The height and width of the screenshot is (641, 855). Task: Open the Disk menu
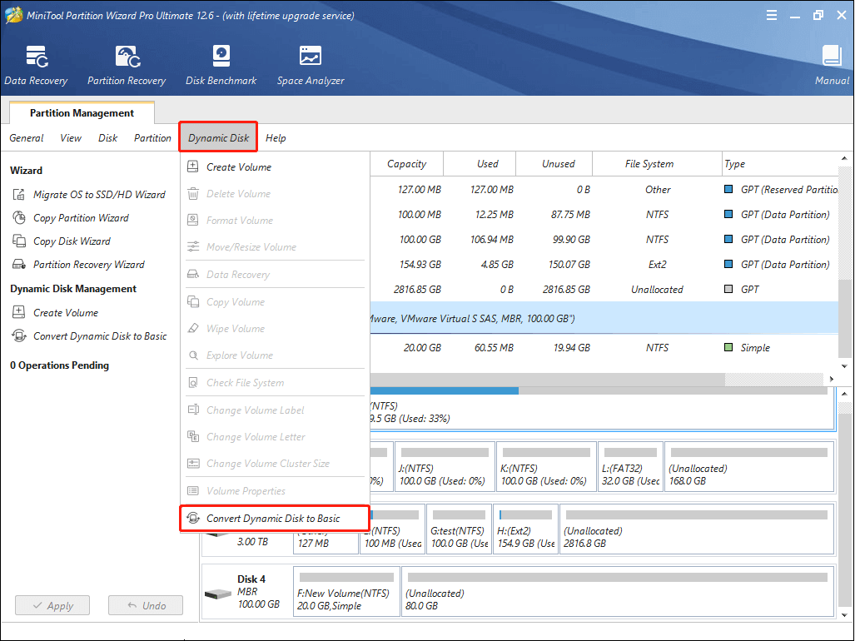point(107,138)
